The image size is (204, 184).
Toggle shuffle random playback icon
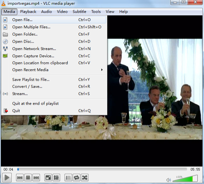[x=85, y=177]
